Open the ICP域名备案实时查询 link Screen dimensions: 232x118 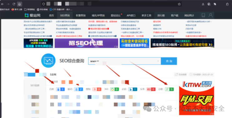tap(65, 32)
